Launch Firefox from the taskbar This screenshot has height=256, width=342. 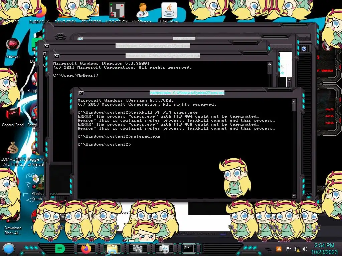[x=86, y=249]
